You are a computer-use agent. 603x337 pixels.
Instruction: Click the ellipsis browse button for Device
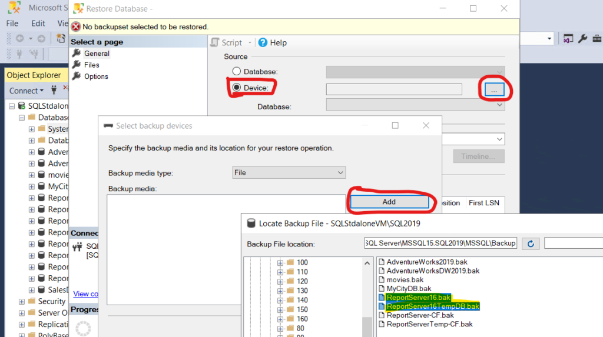pos(494,89)
